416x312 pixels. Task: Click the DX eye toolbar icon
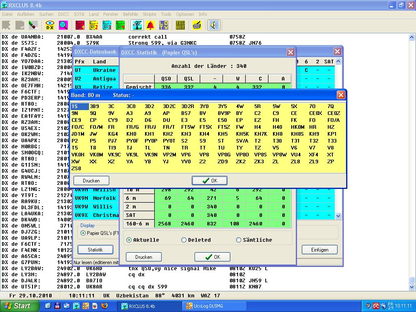[x=50, y=25]
